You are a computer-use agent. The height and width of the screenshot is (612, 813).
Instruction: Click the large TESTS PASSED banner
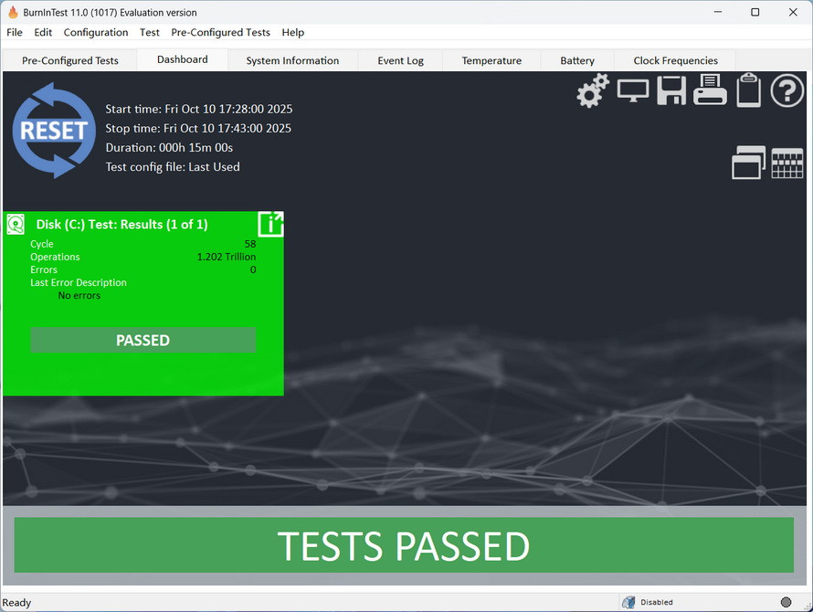click(x=404, y=545)
